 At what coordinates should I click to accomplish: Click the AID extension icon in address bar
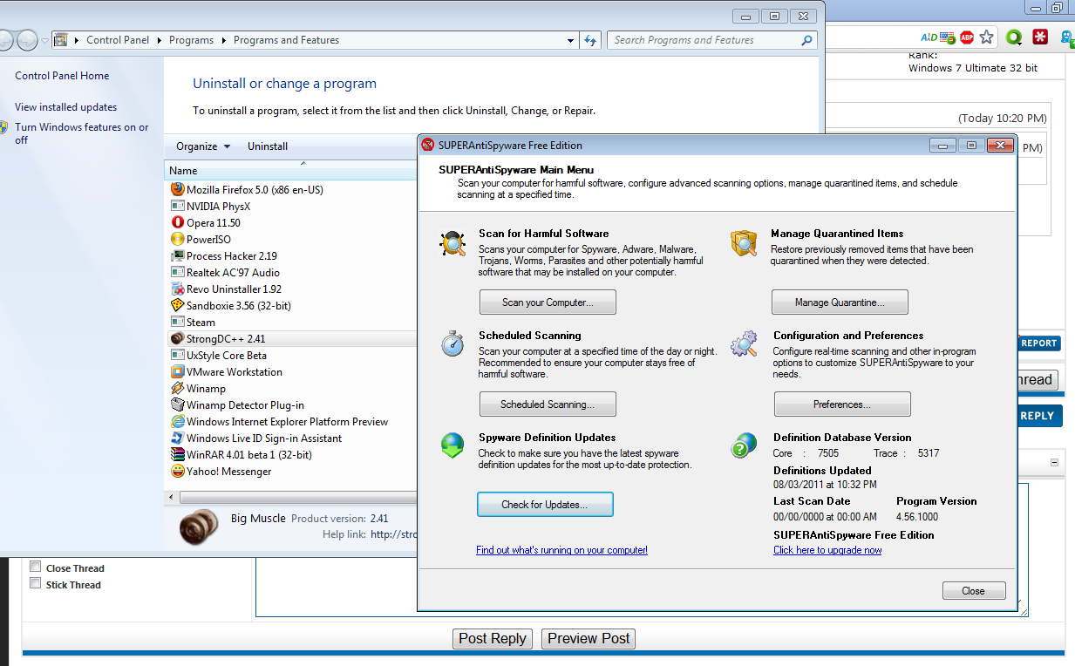929,37
